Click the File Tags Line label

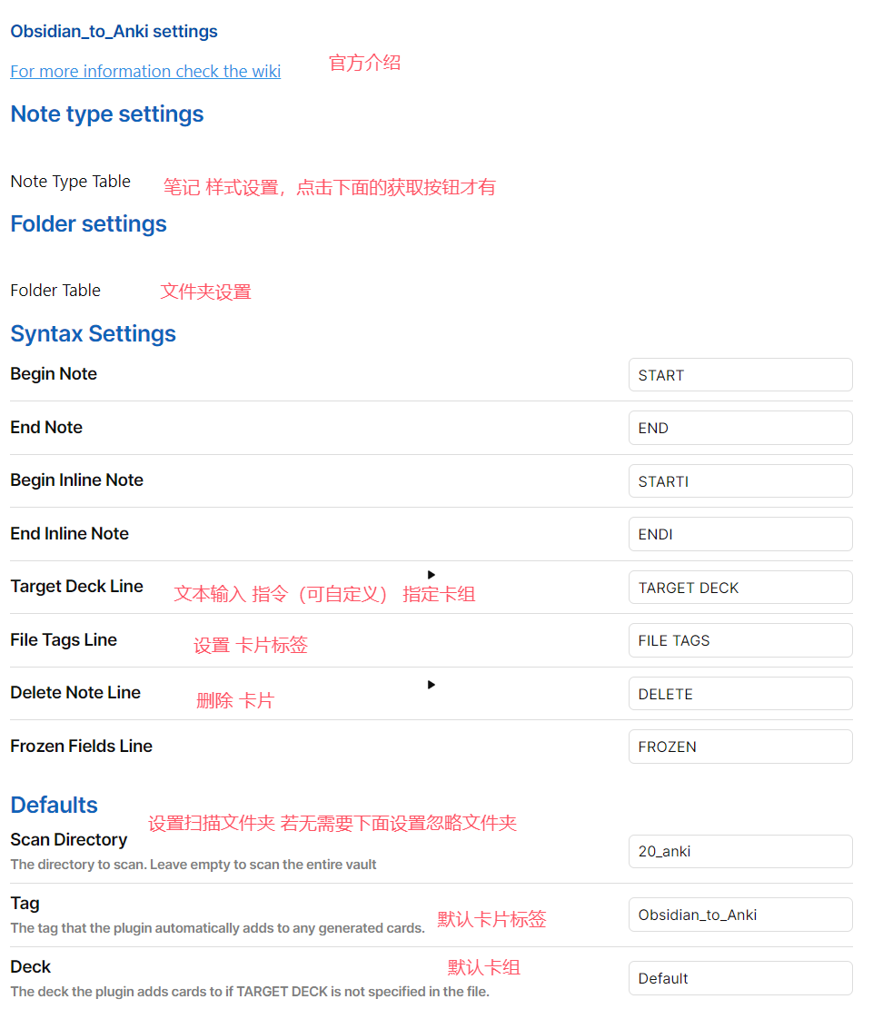point(64,639)
